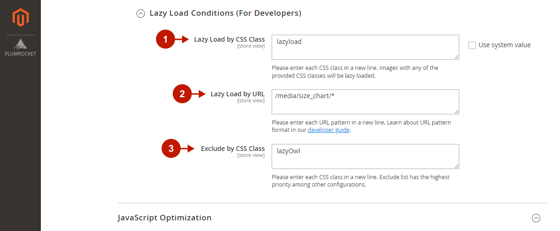Click the Use system value label text
This screenshot has width=560, height=231.
tap(504, 45)
